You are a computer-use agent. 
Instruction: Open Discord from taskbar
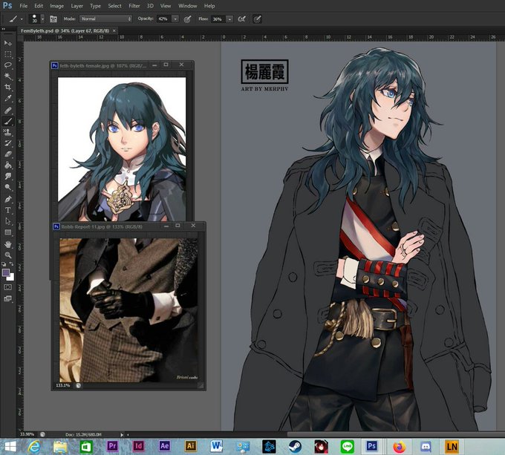click(x=426, y=447)
